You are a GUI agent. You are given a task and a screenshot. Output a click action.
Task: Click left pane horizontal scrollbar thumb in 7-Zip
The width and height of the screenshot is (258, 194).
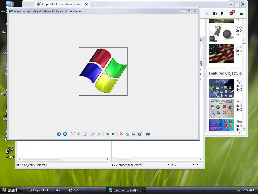coord(42,159)
